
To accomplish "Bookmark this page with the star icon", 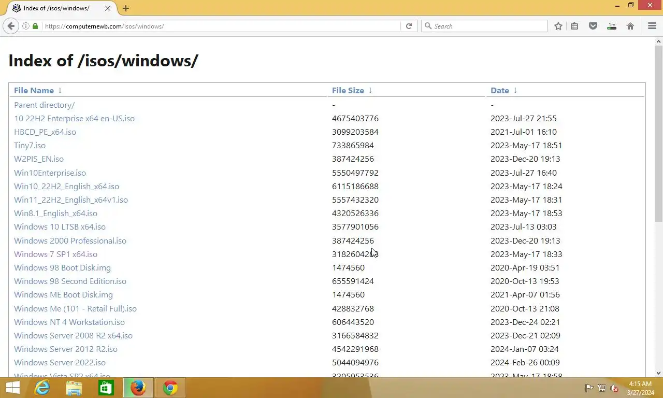I will coord(558,26).
